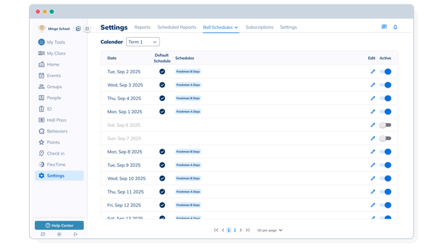Open Points in the sidebar

coord(59,142)
